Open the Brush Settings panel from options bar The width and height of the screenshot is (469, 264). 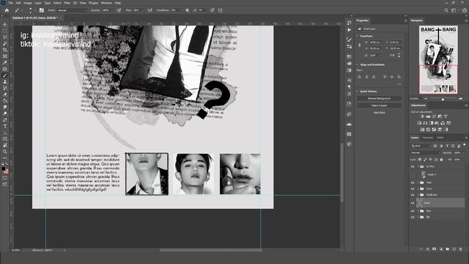(x=42, y=10)
